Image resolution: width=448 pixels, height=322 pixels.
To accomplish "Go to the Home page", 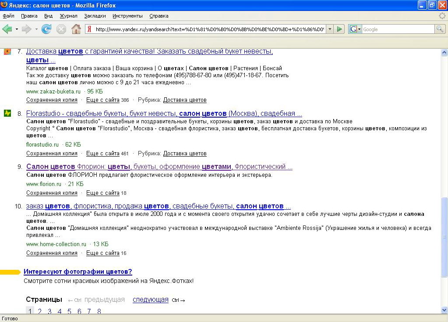I will click(76, 29).
